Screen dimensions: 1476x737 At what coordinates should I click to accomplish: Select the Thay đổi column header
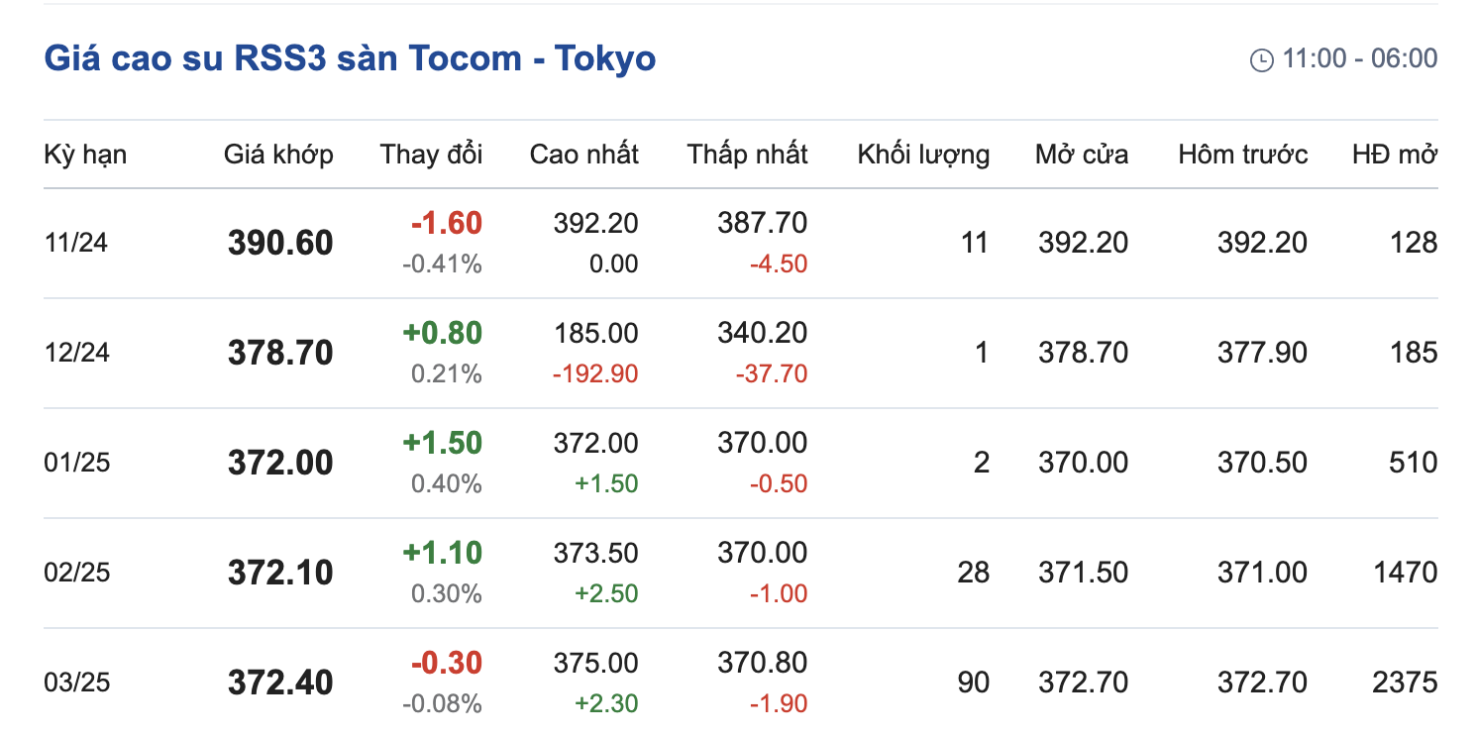click(431, 155)
